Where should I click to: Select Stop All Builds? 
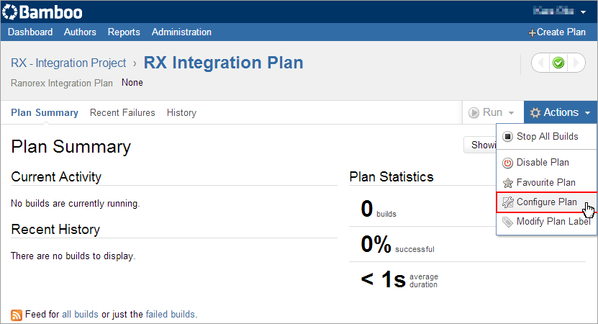coord(546,137)
